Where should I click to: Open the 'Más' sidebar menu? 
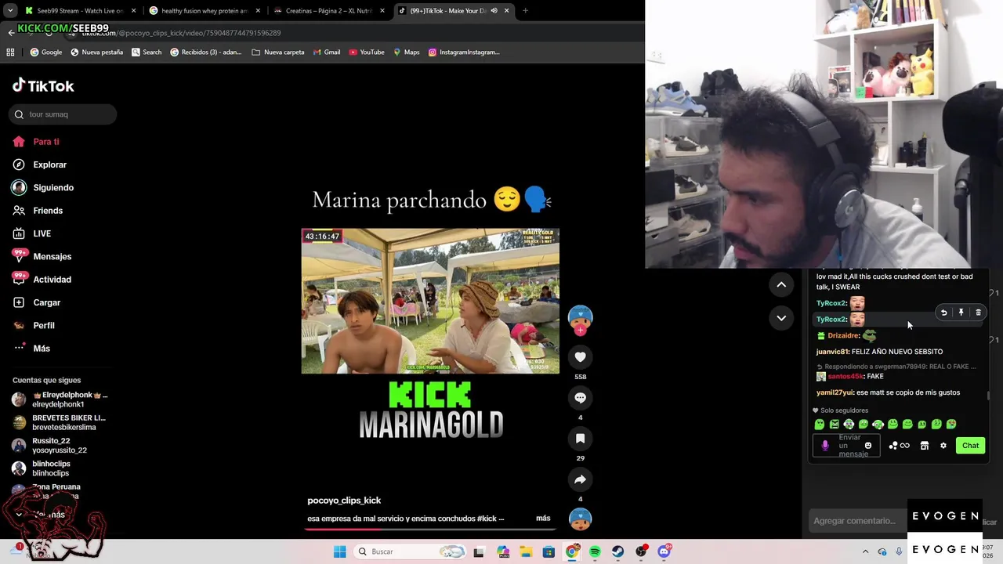(x=31, y=349)
